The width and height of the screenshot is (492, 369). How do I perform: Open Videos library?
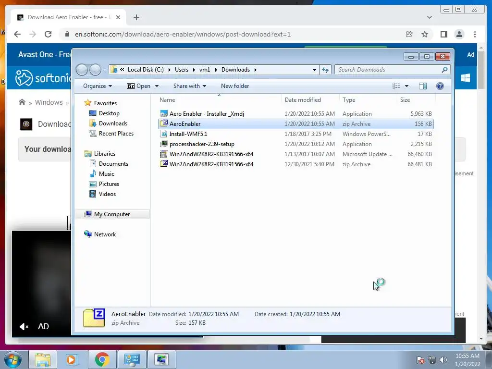coord(107,194)
